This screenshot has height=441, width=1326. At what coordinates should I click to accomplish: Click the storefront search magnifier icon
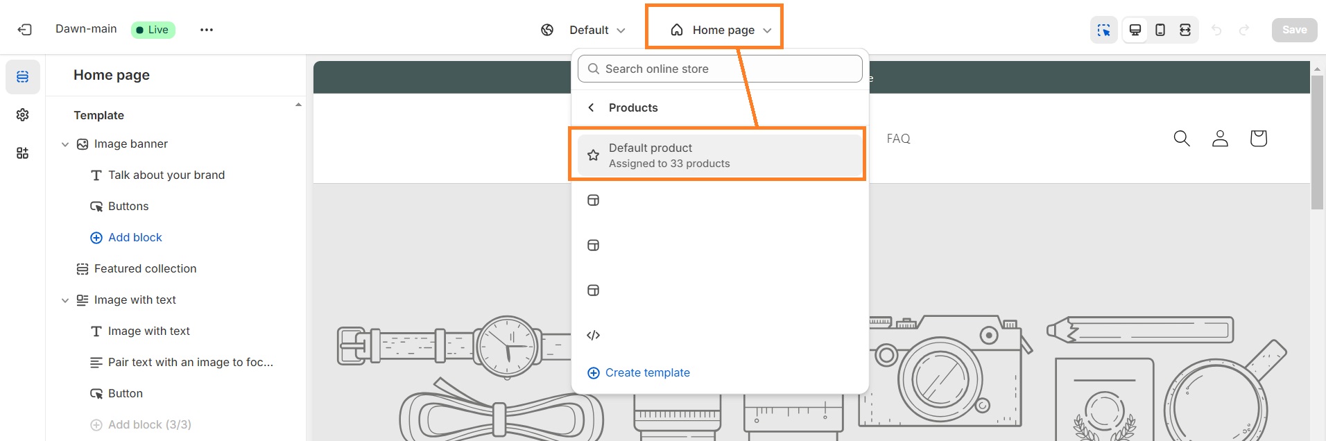pos(1182,139)
